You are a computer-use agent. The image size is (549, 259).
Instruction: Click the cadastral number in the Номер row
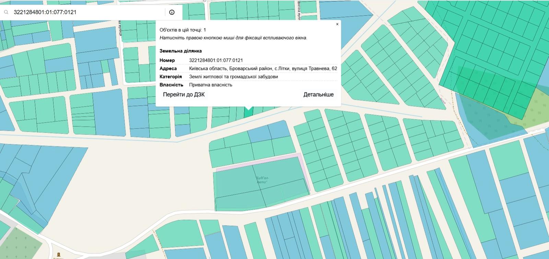coord(216,61)
